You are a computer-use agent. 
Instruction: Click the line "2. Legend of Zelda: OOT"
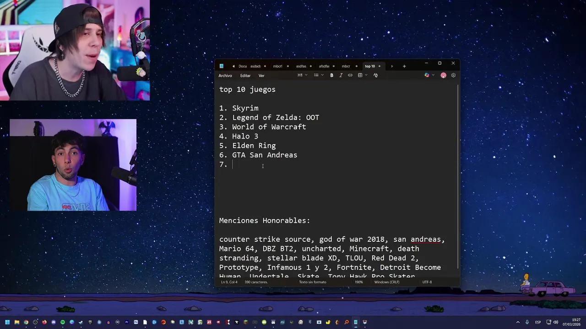point(269,117)
